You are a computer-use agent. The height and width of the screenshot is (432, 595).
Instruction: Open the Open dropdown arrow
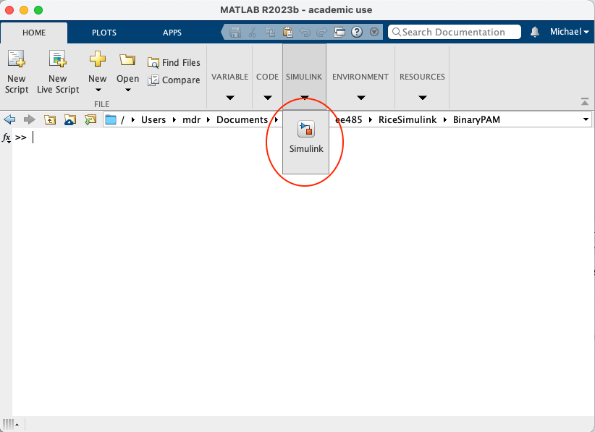pyautogui.click(x=128, y=90)
